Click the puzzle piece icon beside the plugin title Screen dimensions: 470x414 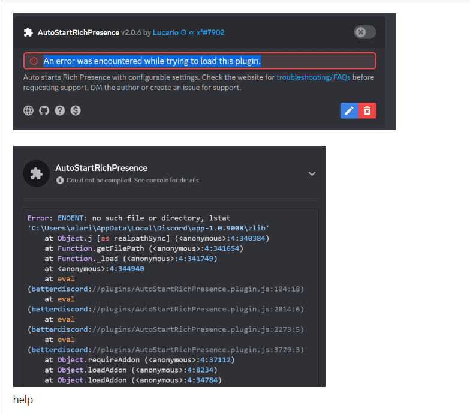[28, 32]
